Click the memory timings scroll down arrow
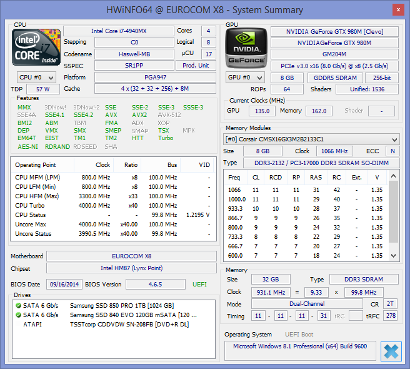This screenshot has height=369, width=410. (x=393, y=255)
